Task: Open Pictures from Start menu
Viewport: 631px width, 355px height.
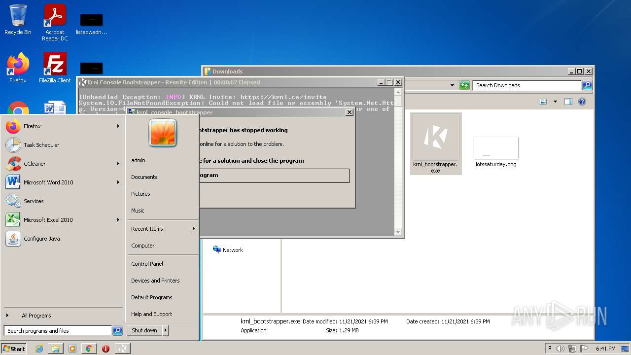Action: click(140, 194)
